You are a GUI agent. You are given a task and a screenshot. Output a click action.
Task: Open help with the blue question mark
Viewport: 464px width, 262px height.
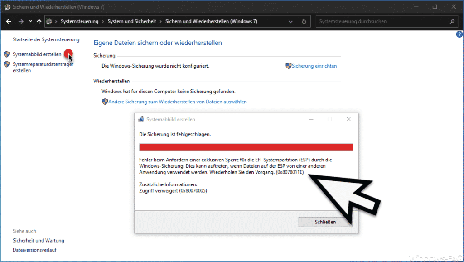coord(459,34)
